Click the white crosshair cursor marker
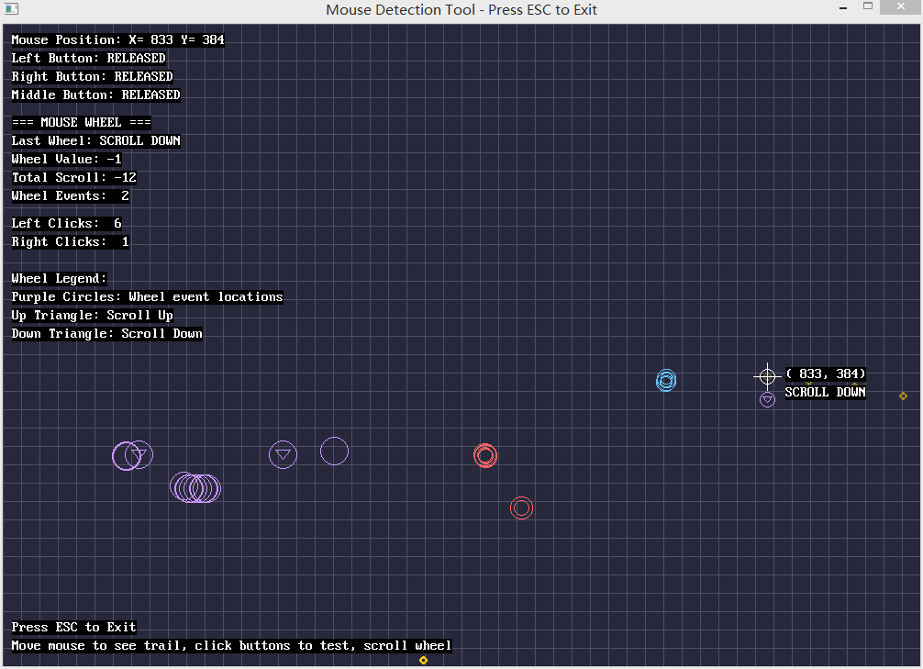Image resolution: width=923 pixels, height=669 pixels. (767, 375)
